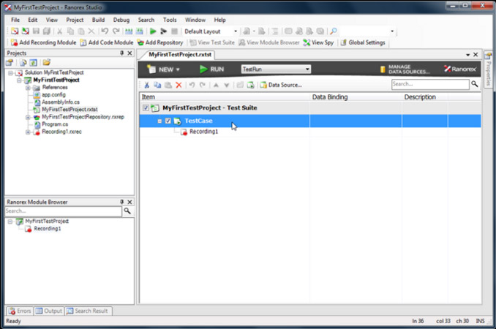Select app.config in Projects tree

[x=53, y=95]
